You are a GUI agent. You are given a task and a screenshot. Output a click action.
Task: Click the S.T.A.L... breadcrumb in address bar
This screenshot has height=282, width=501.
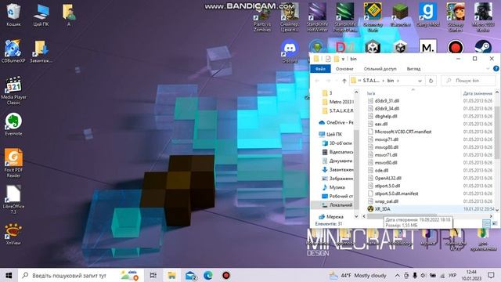click(x=371, y=81)
